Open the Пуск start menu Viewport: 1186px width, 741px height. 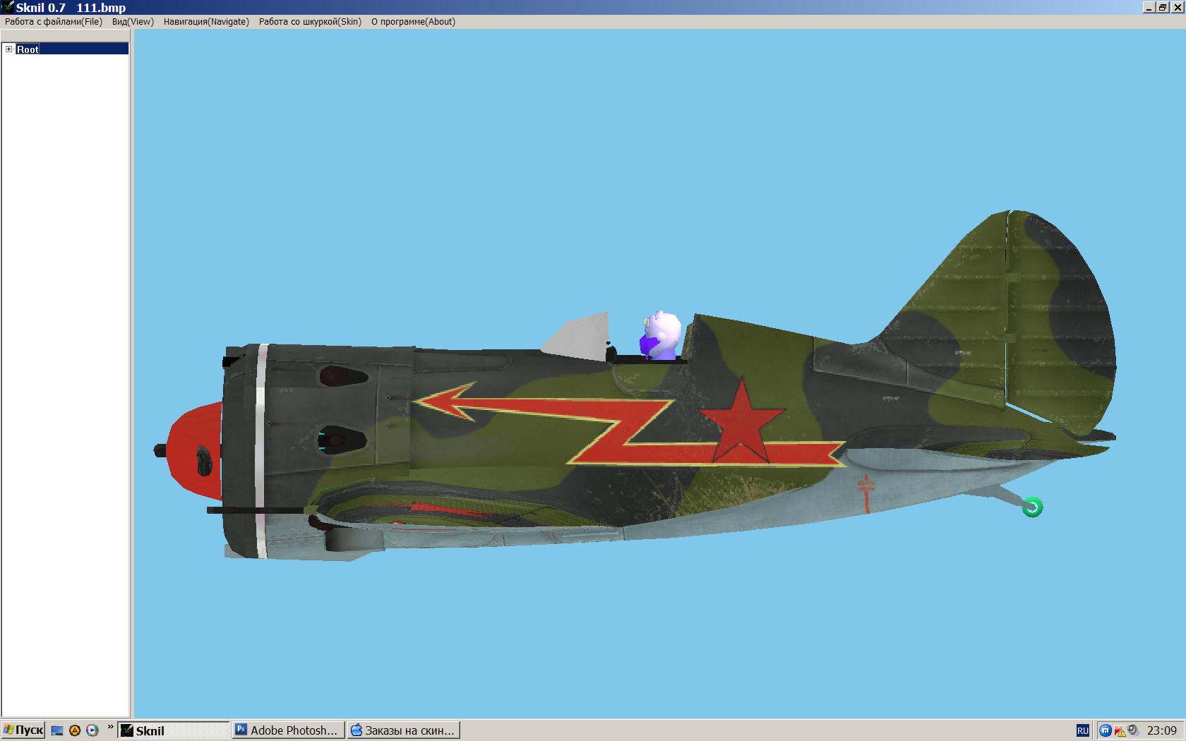[x=23, y=730]
